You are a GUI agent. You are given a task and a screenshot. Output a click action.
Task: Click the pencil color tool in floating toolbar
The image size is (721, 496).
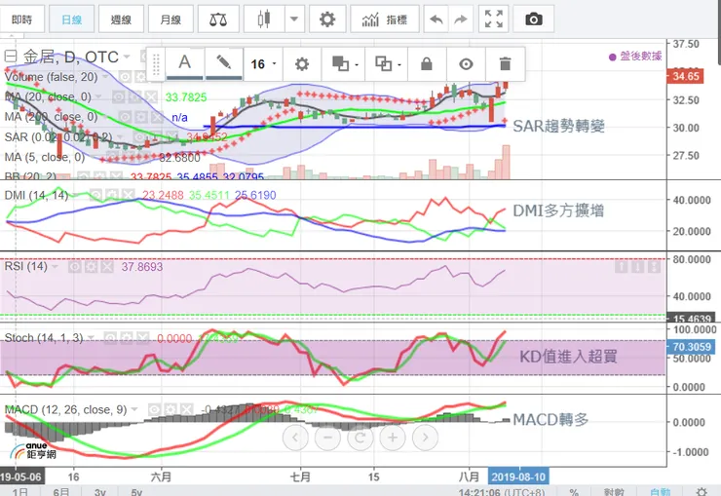point(224,63)
